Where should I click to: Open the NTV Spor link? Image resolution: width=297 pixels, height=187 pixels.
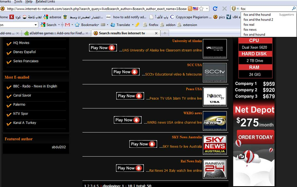coord(21,114)
